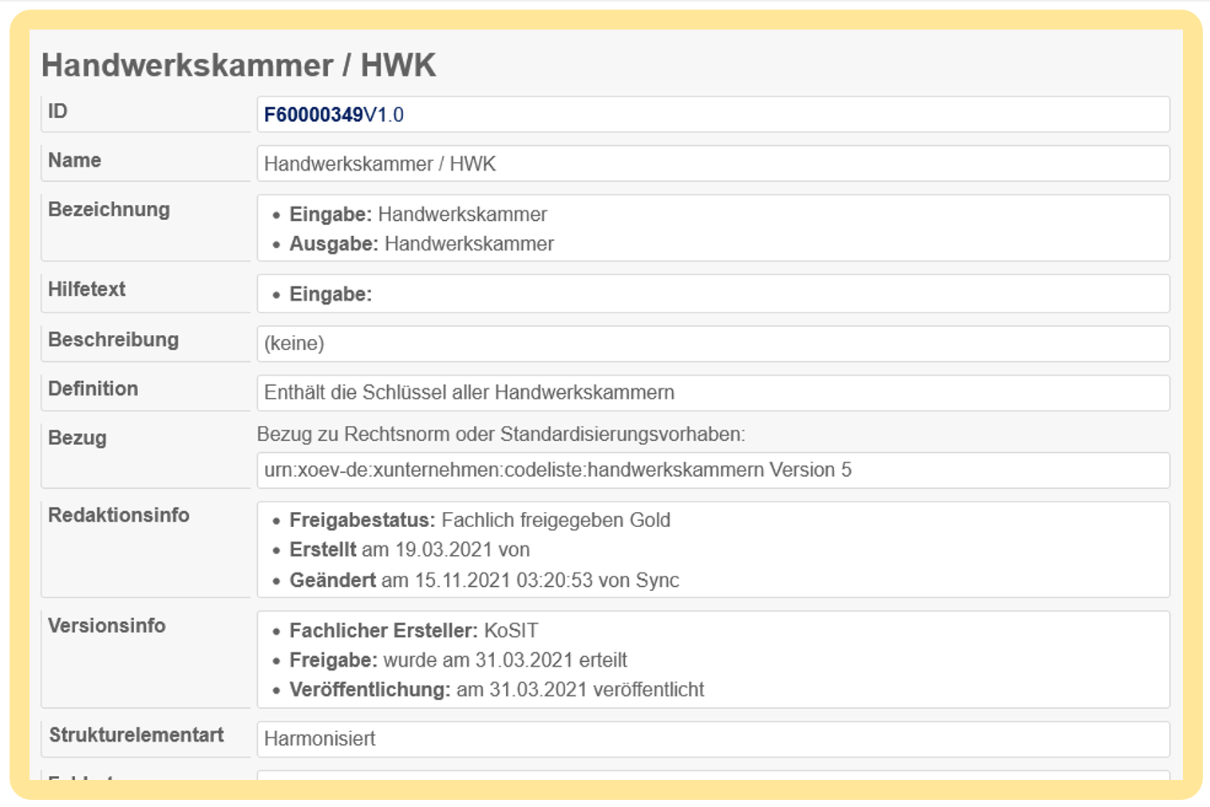Click the Name row label
This screenshot has width=1210, height=807.
click(75, 160)
